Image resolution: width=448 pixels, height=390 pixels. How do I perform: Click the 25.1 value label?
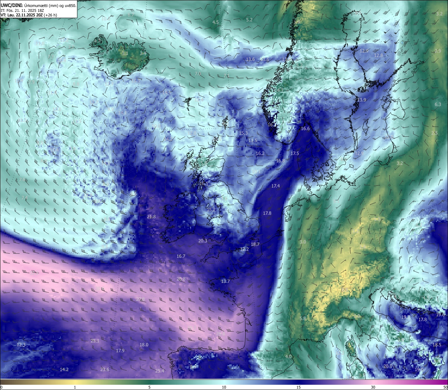(95, 341)
